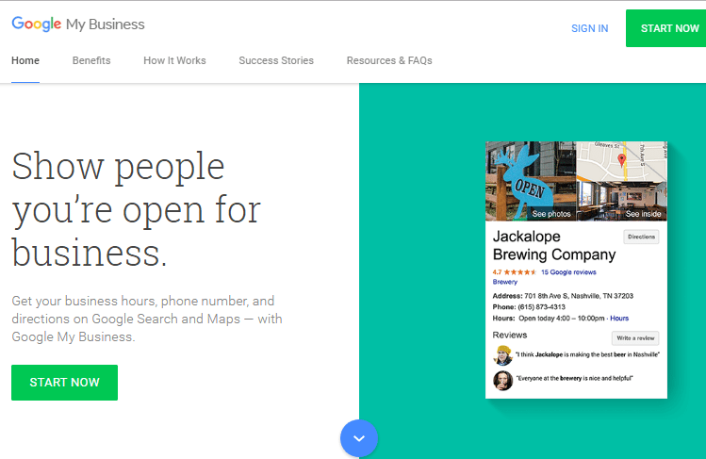Open the See photos thumbnail
706x459 pixels.
pyautogui.click(x=531, y=181)
